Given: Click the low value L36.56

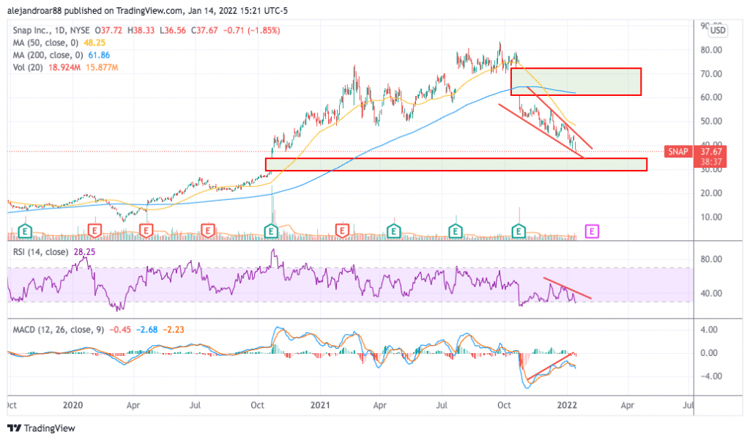Looking at the screenshot, I should coord(173,30).
